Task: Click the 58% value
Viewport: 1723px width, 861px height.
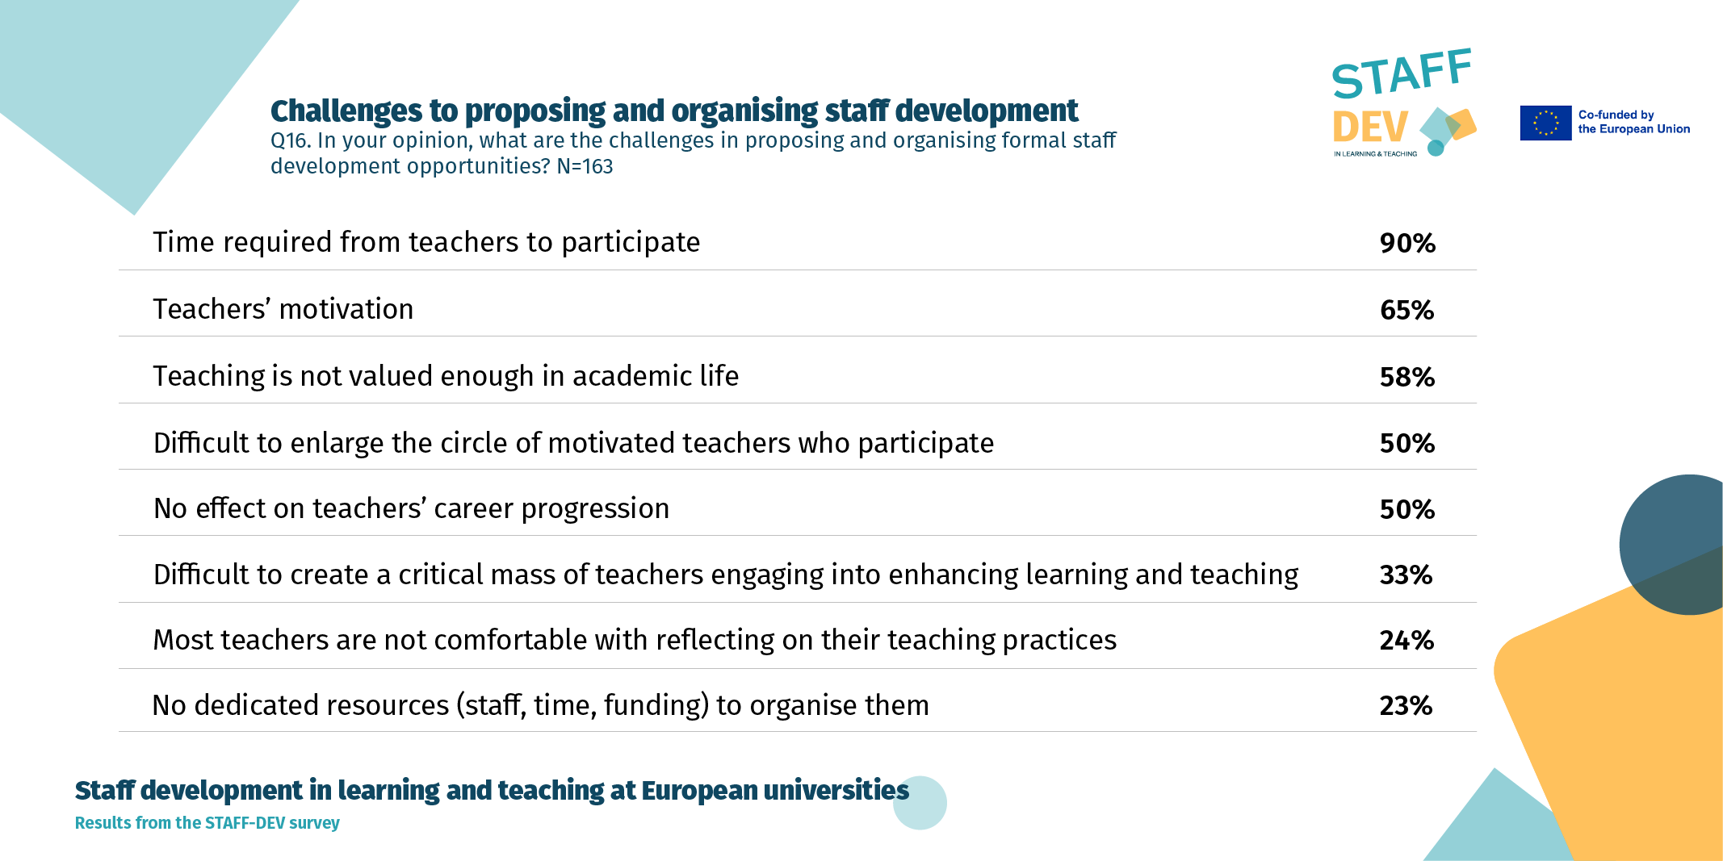Action: click(x=1406, y=377)
